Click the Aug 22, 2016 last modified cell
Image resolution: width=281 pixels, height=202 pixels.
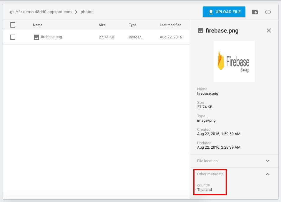pos(171,37)
